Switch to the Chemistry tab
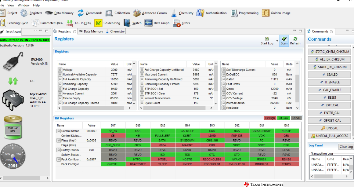 [x=115, y=31]
